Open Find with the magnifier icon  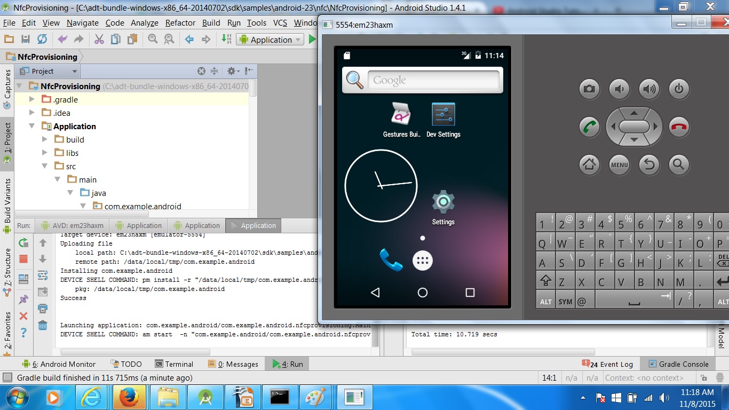(x=153, y=39)
